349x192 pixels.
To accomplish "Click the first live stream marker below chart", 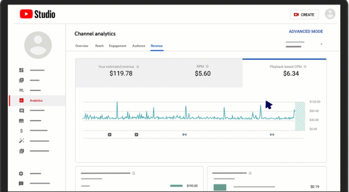I will click(x=184, y=135).
